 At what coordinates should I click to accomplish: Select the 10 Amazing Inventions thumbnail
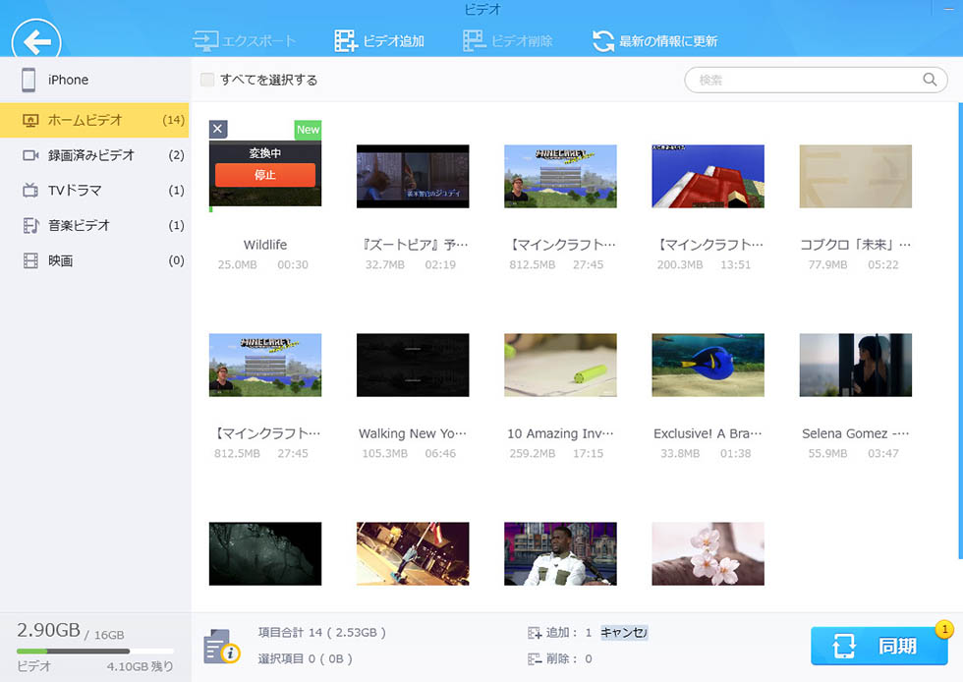pyautogui.click(x=560, y=365)
